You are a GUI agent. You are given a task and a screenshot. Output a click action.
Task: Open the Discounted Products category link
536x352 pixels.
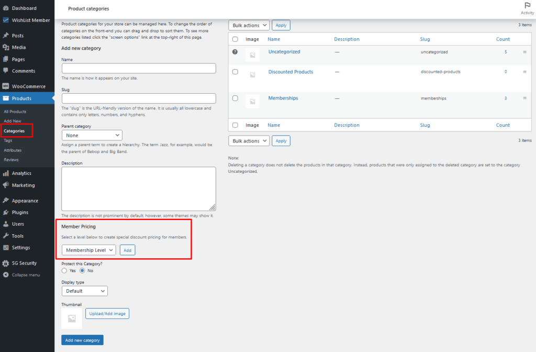click(291, 72)
